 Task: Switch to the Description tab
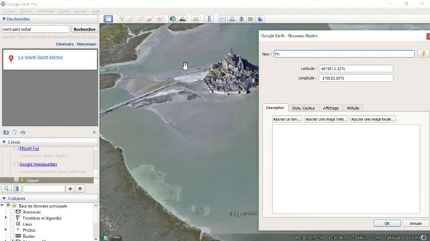click(x=275, y=108)
